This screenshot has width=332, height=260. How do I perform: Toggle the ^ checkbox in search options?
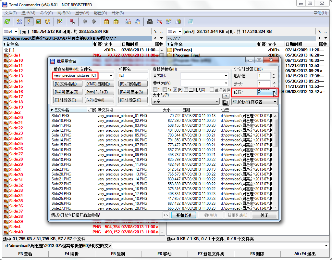point(155,90)
